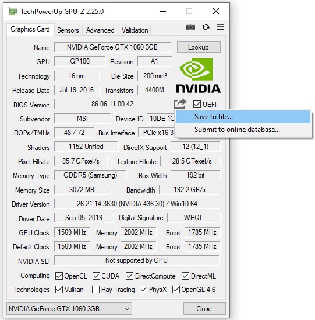Viewport: 315px width, 320px height.
Task: Click the NVIDIA SLI field Not supported by GPU
Action: pyautogui.click(x=137, y=260)
